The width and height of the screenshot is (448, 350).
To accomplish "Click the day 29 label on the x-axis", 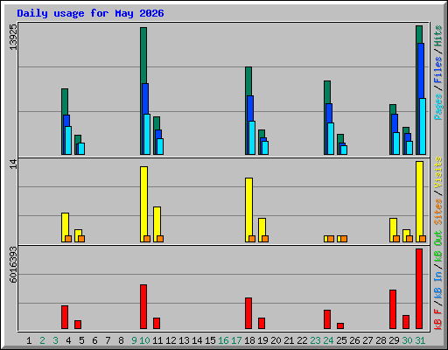I will 394,340.
